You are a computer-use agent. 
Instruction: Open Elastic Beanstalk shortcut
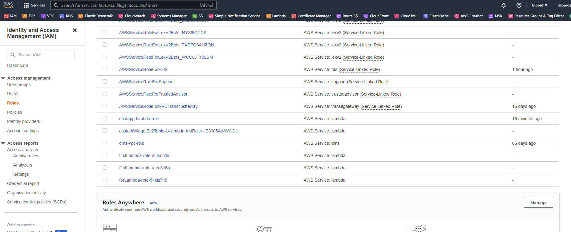click(95, 16)
